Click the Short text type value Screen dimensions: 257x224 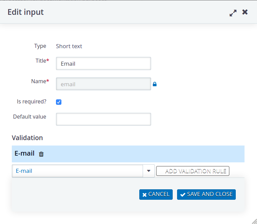pos(69,46)
